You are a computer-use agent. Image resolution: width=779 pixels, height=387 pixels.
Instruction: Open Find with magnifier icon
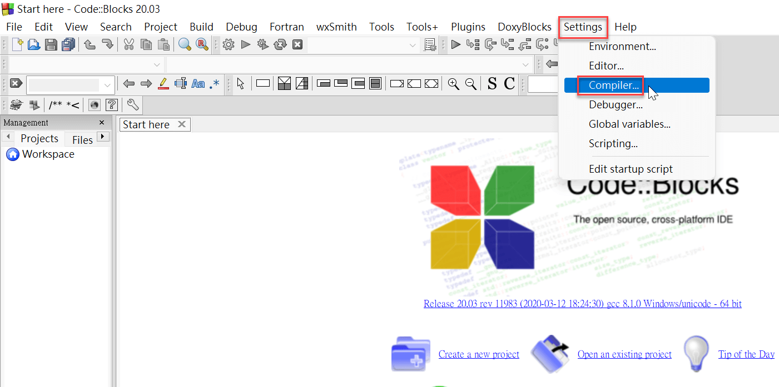pos(185,45)
